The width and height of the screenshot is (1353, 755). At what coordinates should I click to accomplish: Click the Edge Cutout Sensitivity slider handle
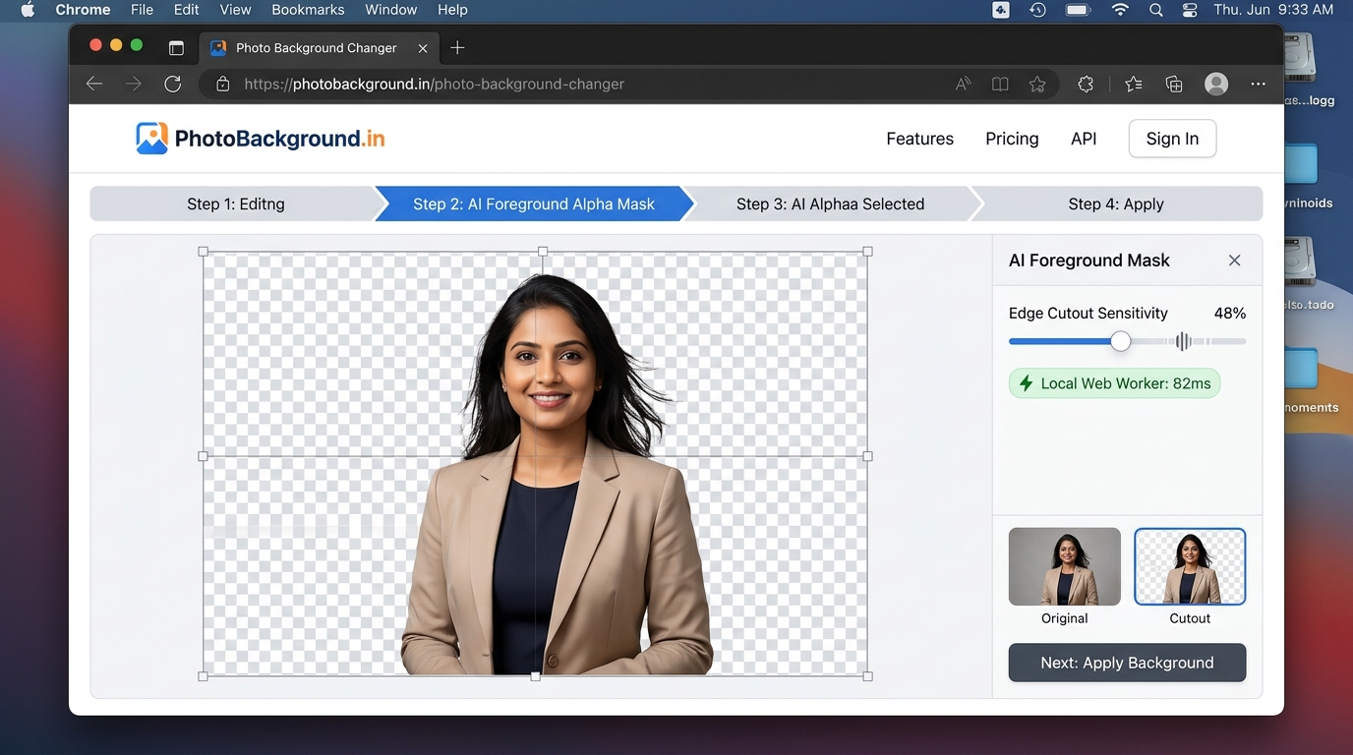(x=1120, y=341)
